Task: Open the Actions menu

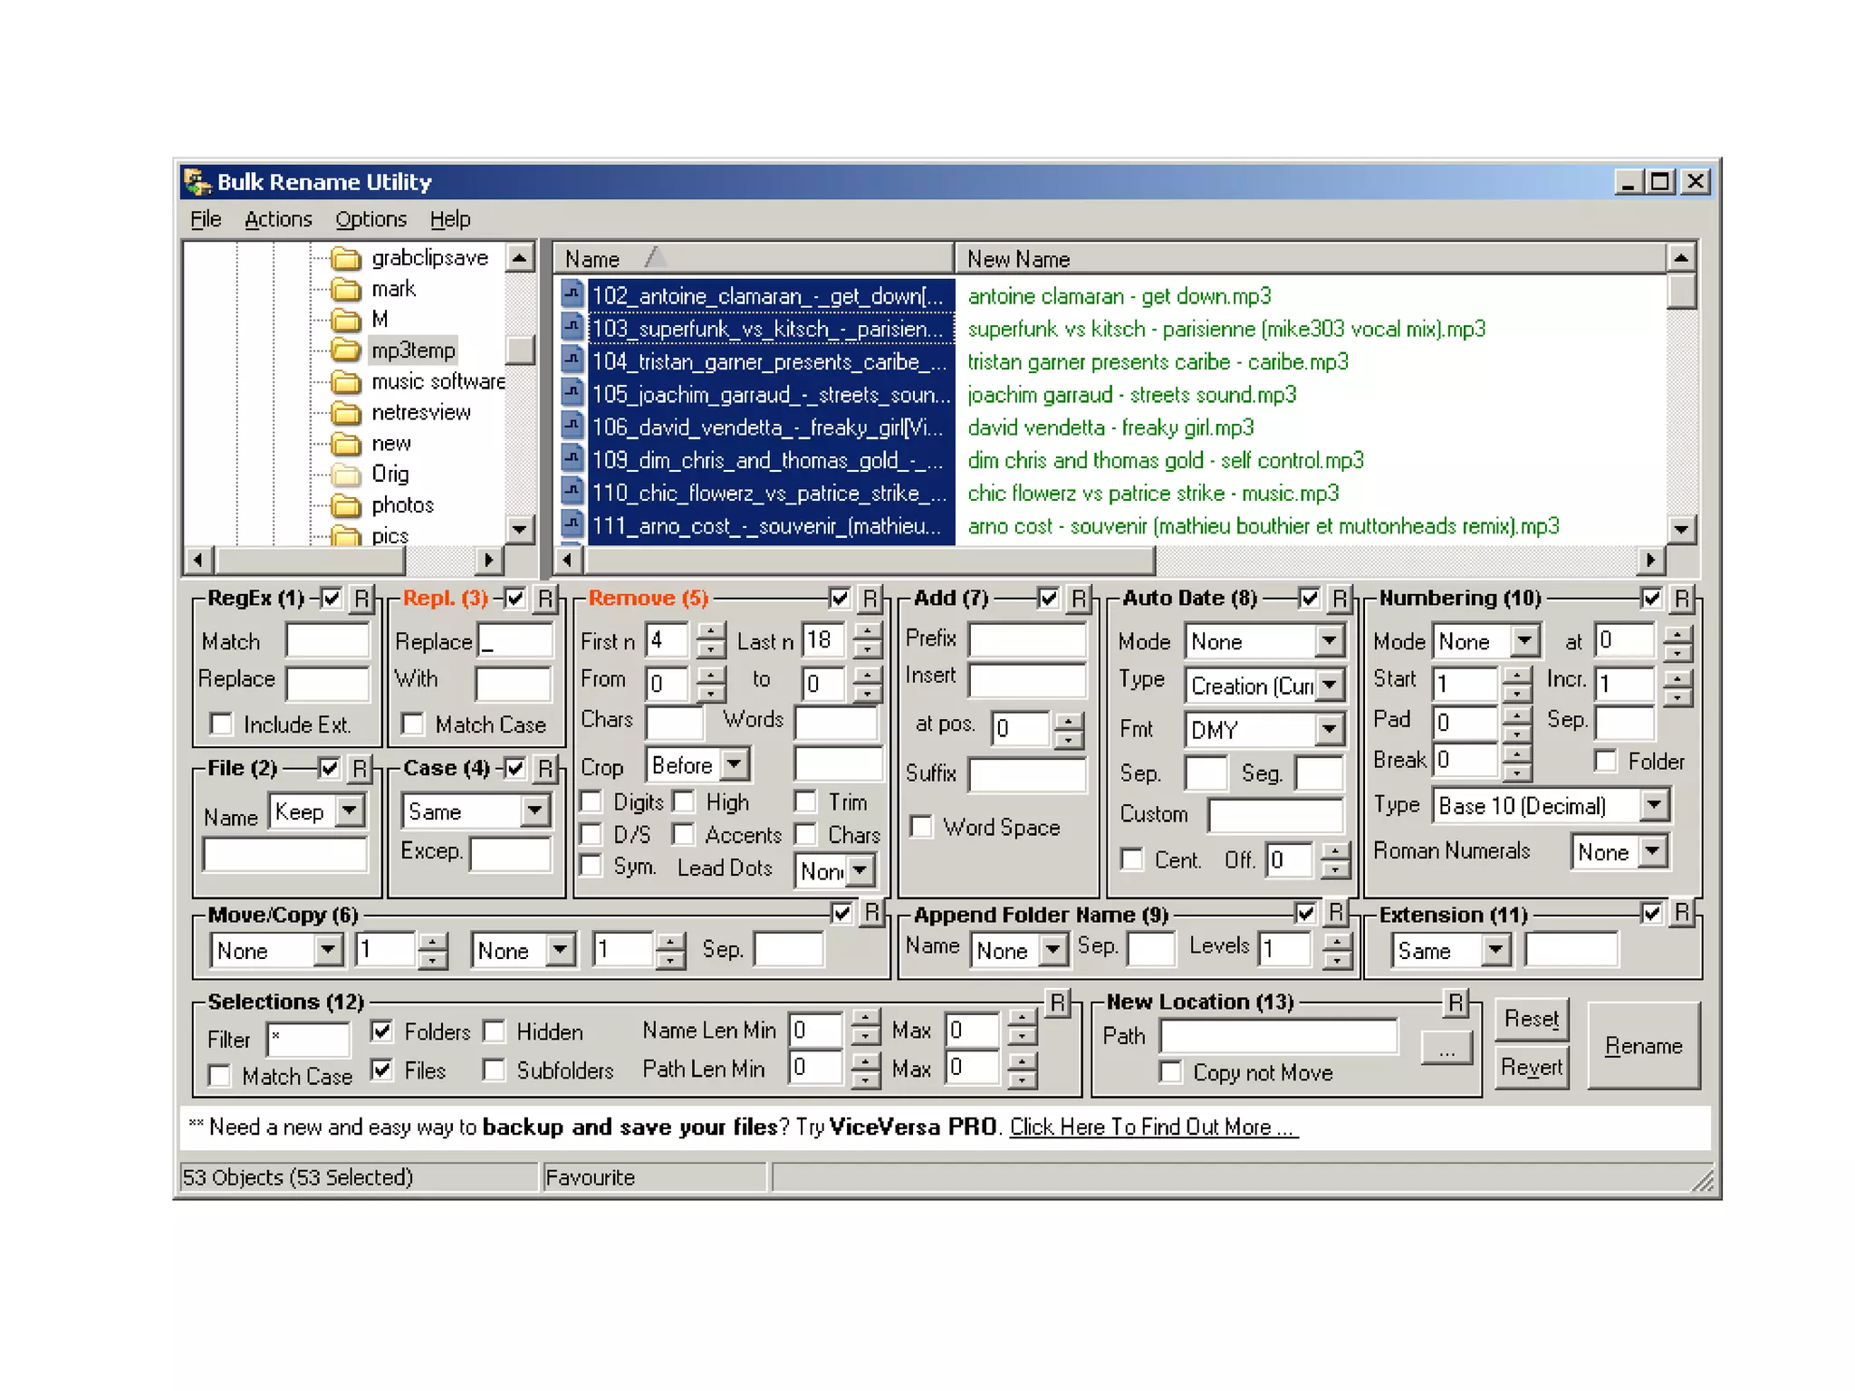Action: (278, 219)
